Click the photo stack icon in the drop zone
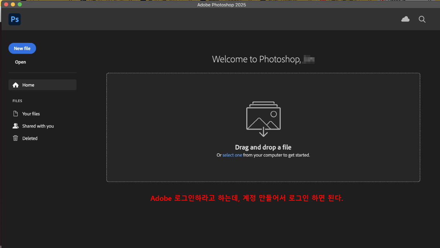This screenshot has width=440, height=248. click(263, 116)
